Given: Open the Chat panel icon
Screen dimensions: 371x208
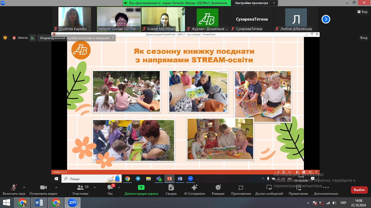Looking at the screenshot, I should tap(110, 187).
